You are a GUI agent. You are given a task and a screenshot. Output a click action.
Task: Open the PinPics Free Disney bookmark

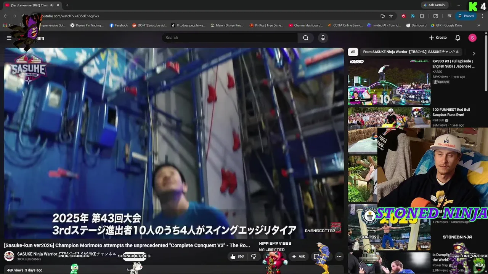click(x=266, y=25)
